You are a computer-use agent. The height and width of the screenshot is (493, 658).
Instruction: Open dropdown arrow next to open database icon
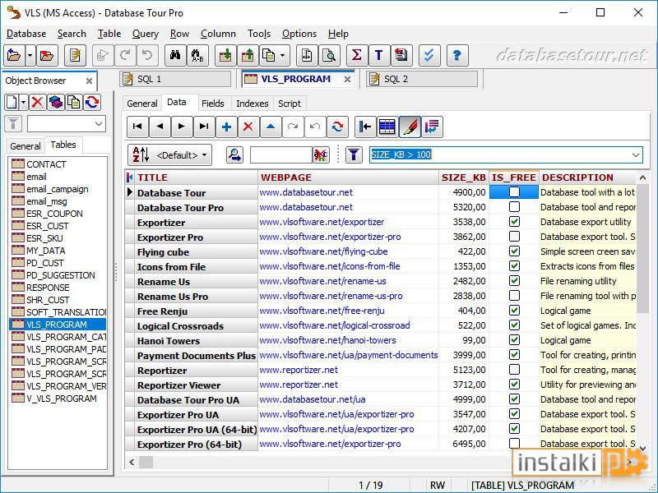click(x=30, y=55)
